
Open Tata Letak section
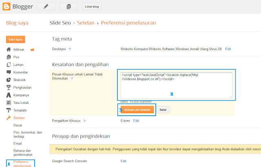[x=21, y=103]
